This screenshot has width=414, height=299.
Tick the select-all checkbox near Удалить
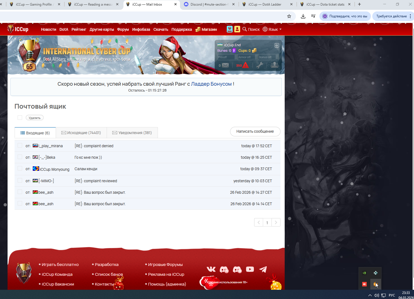click(20, 118)
